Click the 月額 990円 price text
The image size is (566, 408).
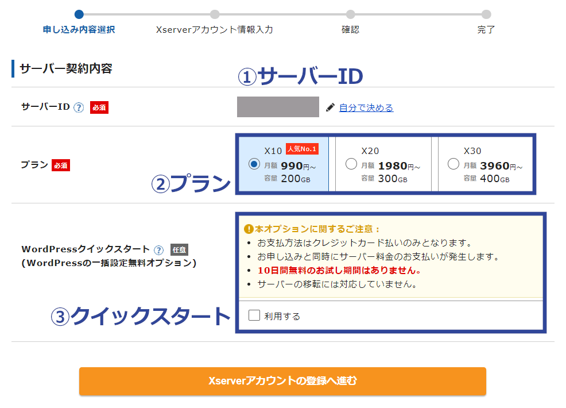click(x=290, y=166)
